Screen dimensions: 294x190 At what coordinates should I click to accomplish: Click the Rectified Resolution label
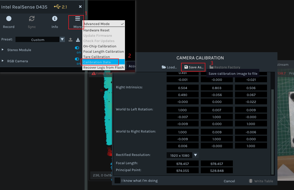point(133,155)
